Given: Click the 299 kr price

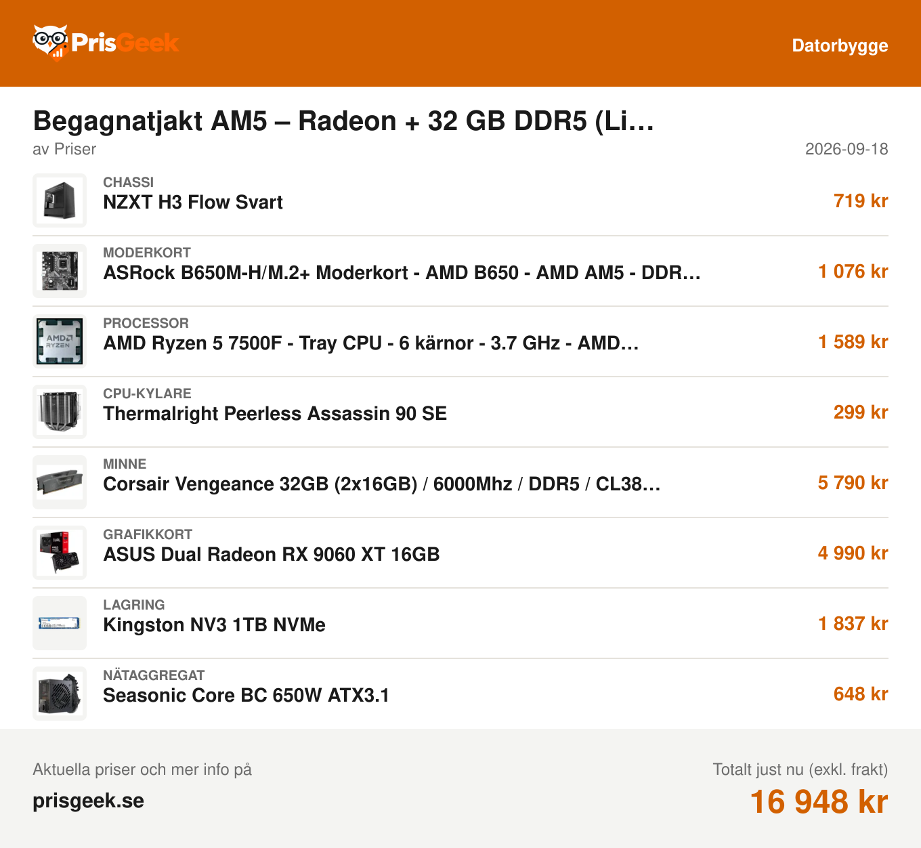Looking at the screenshot, I should click(861, 412).
